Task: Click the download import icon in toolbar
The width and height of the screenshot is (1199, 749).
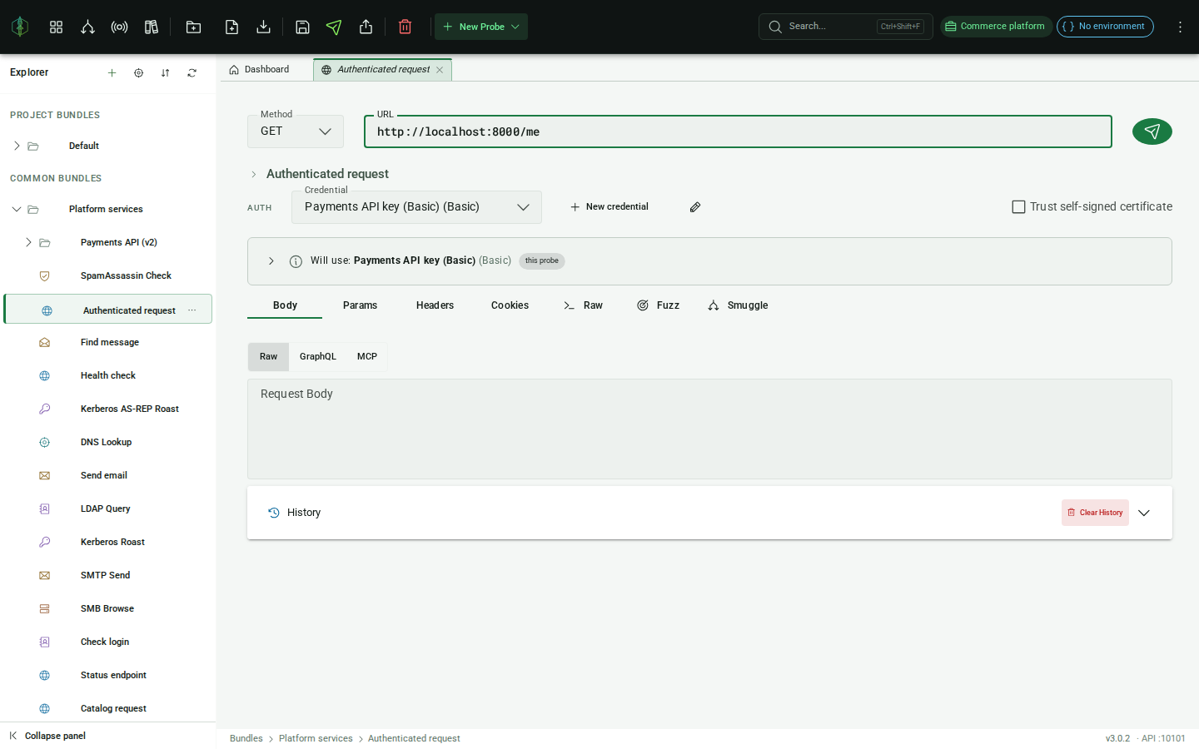Action: pyautogui.click(x=264, y=27)
